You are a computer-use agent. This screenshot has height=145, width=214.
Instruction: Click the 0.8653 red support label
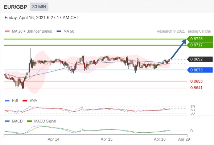[196, 81]
